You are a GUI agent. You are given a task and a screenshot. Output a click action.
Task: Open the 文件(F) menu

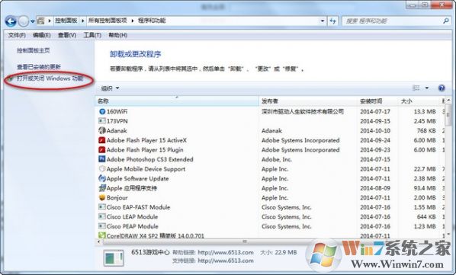pyautogui.click(x=17, y=35)
